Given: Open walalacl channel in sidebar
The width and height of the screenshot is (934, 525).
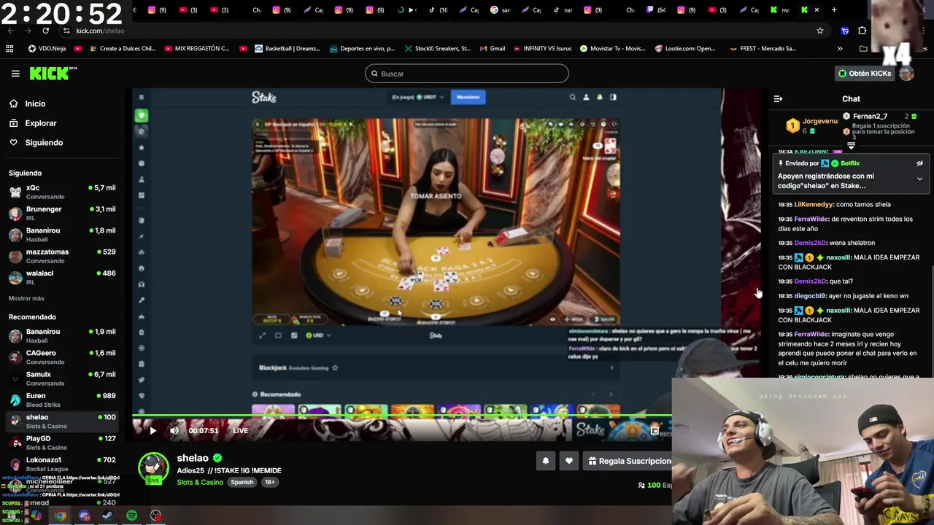Looking at the screenshot, I should 62,277.
